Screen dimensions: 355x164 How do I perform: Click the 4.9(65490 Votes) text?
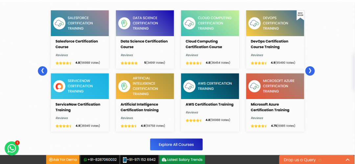(283, 63)
